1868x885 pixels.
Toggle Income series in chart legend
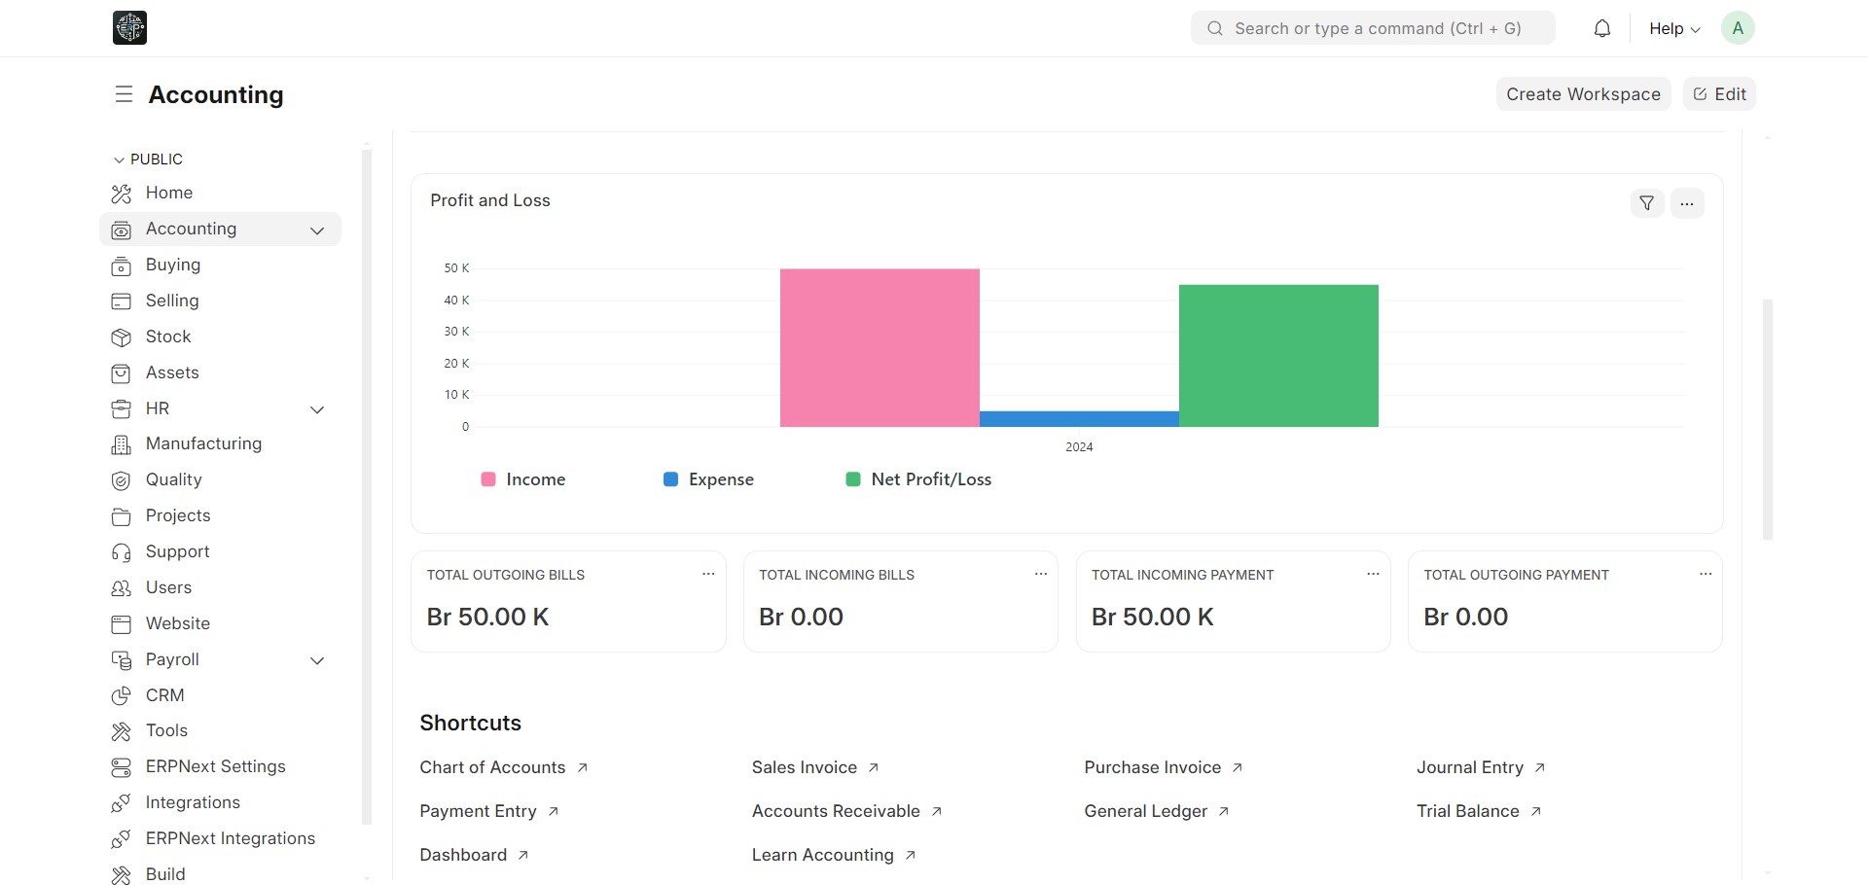[523, 479]
